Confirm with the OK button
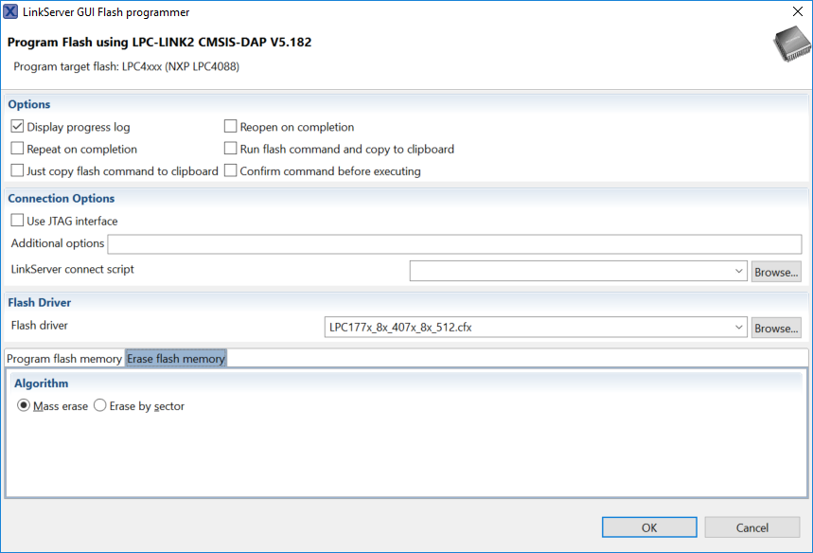This screenshot has width=813, height=553. [649, 527]
